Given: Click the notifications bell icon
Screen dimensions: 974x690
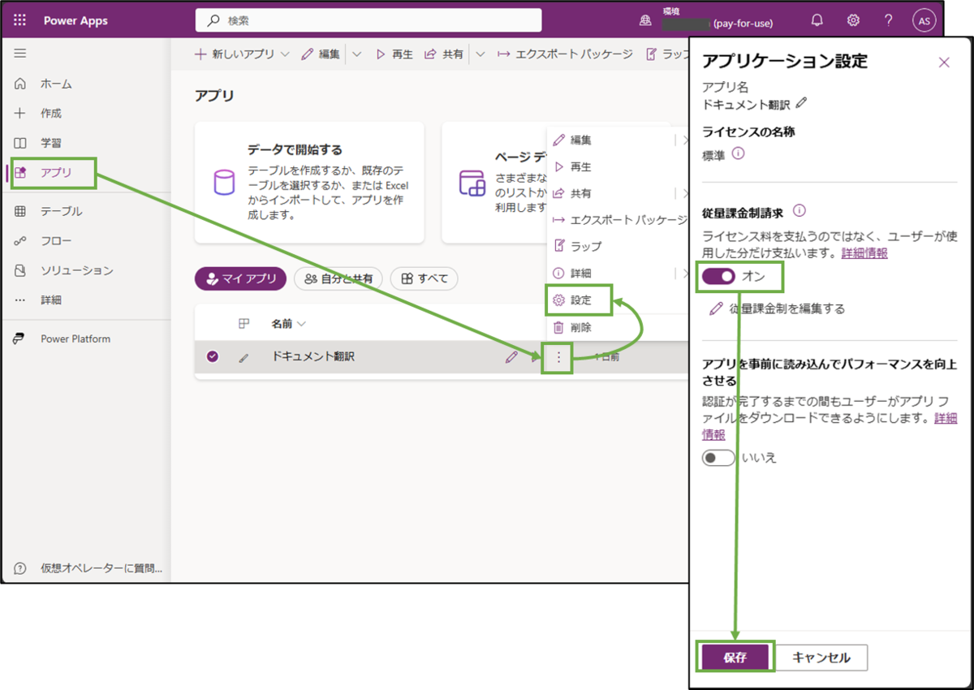Looking at the screenshot, I should 817,20.
